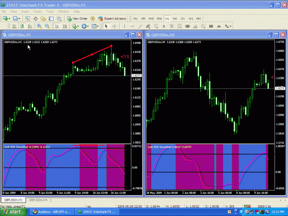Screen dimensions: 288x216
Task: Select the cycle lines tool
Action: point(203,26)
